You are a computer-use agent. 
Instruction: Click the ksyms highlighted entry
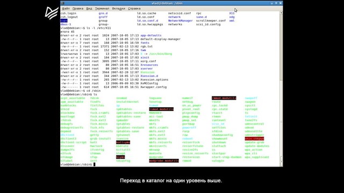pos(120,157)
